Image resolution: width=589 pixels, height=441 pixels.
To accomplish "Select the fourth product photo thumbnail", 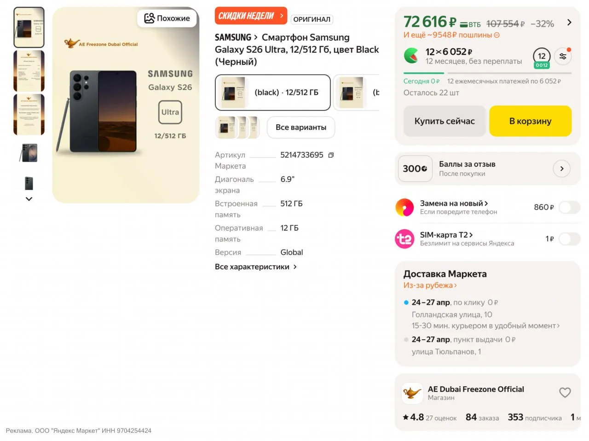I will pyautogui.click(x=29, y=153).
